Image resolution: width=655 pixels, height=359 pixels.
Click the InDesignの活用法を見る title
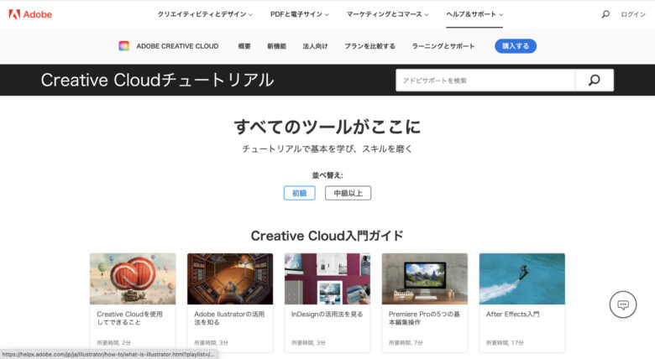point(327,314)
